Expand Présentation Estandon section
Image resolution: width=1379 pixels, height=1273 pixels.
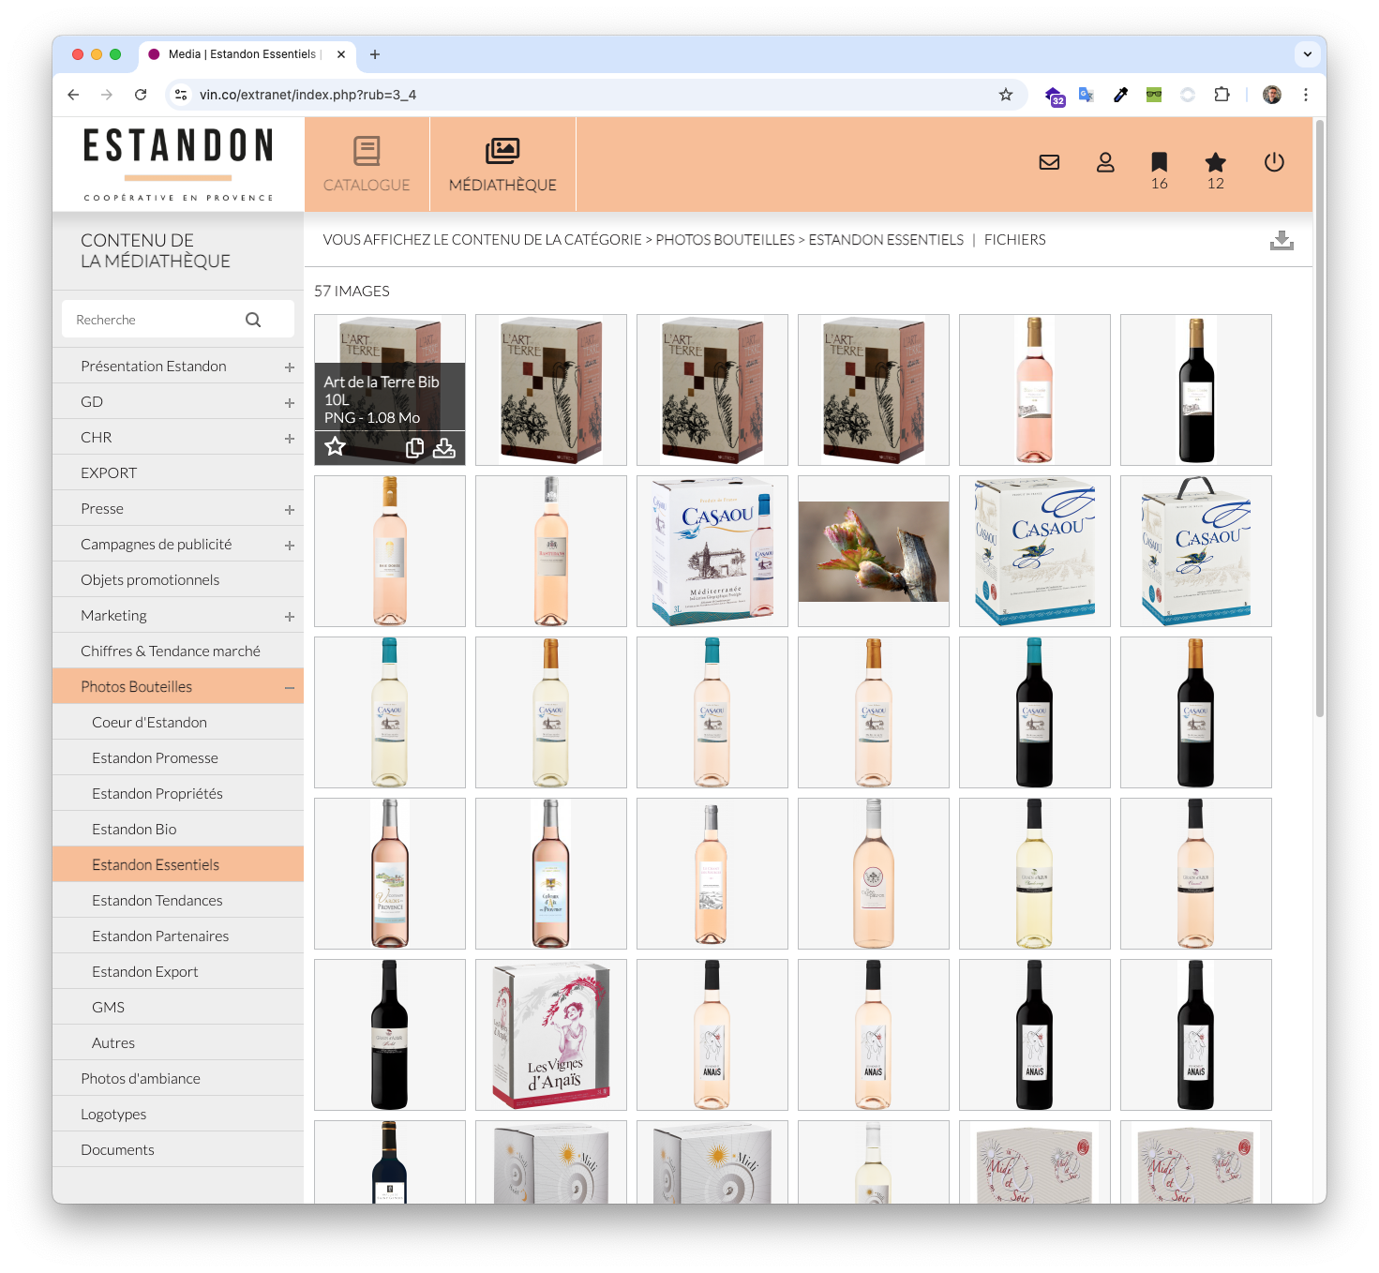[290, 367]
